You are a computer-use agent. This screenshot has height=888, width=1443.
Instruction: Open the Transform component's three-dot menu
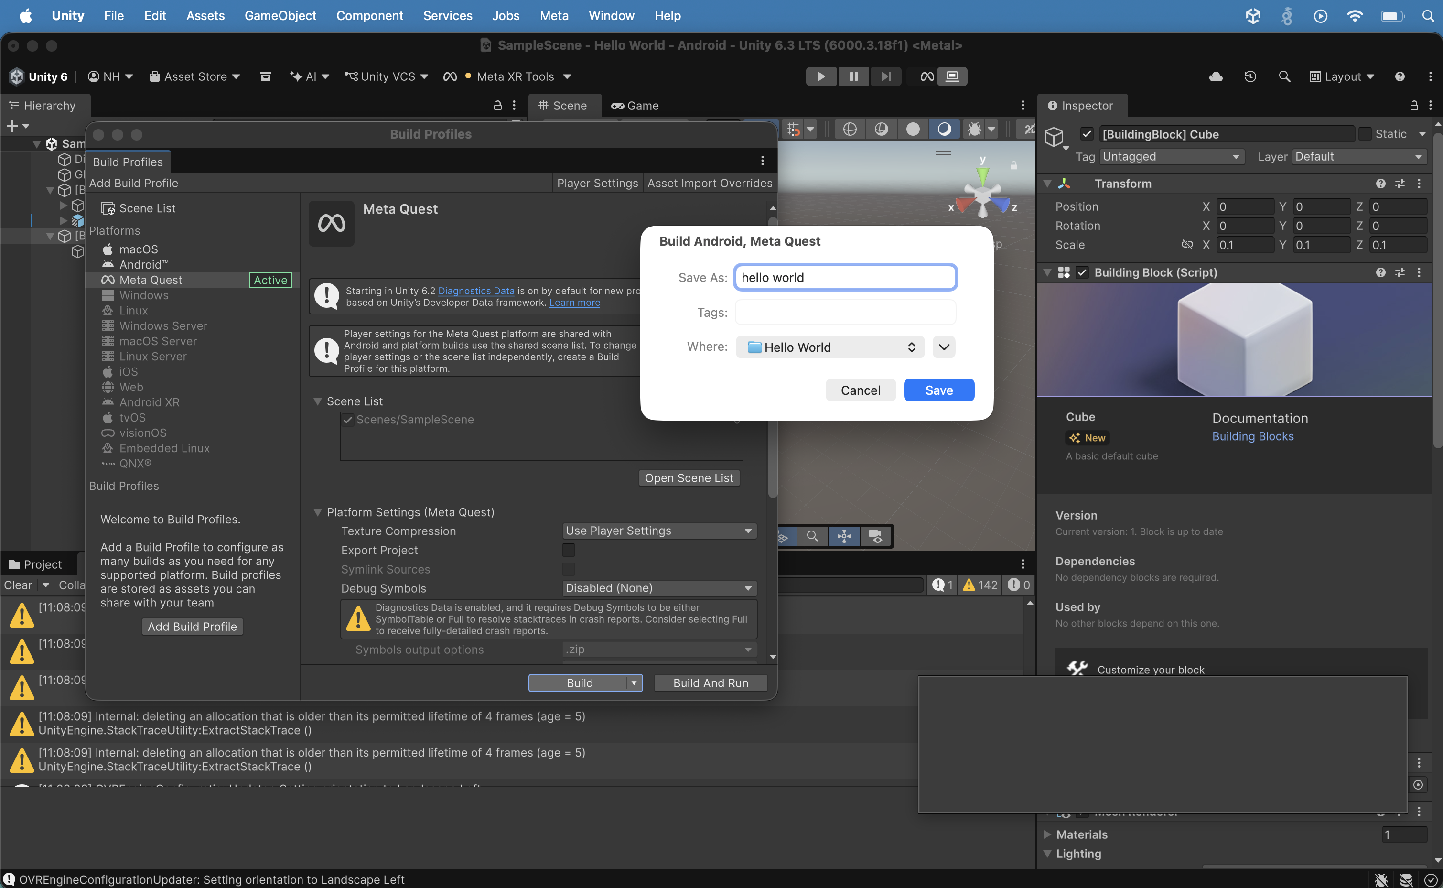coord(1419,183)
